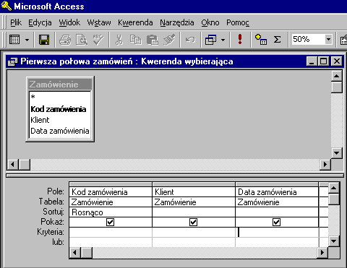Viewport: 347px width, 268px height.
Task: Open the view type dropdown arrow
Action: coord(27,40)
